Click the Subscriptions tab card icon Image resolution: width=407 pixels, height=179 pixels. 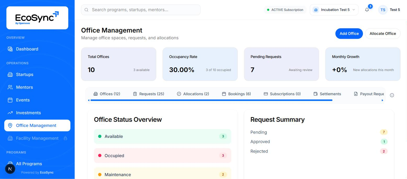pos(266,94)
